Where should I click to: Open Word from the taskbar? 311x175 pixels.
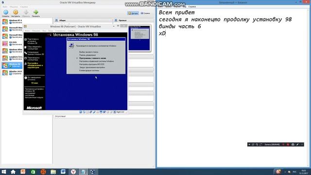click(63, 172)
